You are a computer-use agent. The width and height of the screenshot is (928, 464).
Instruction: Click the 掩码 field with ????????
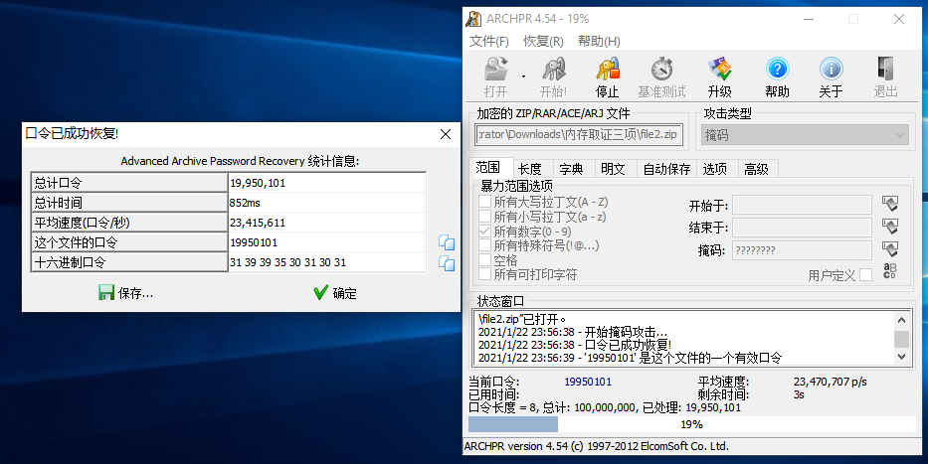[x=802, y=250]
